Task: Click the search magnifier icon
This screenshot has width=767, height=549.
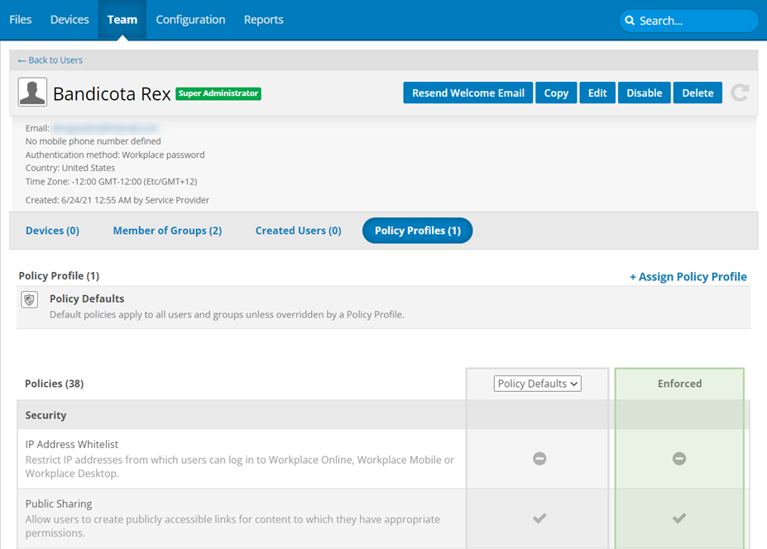Action: coord(630,21)
